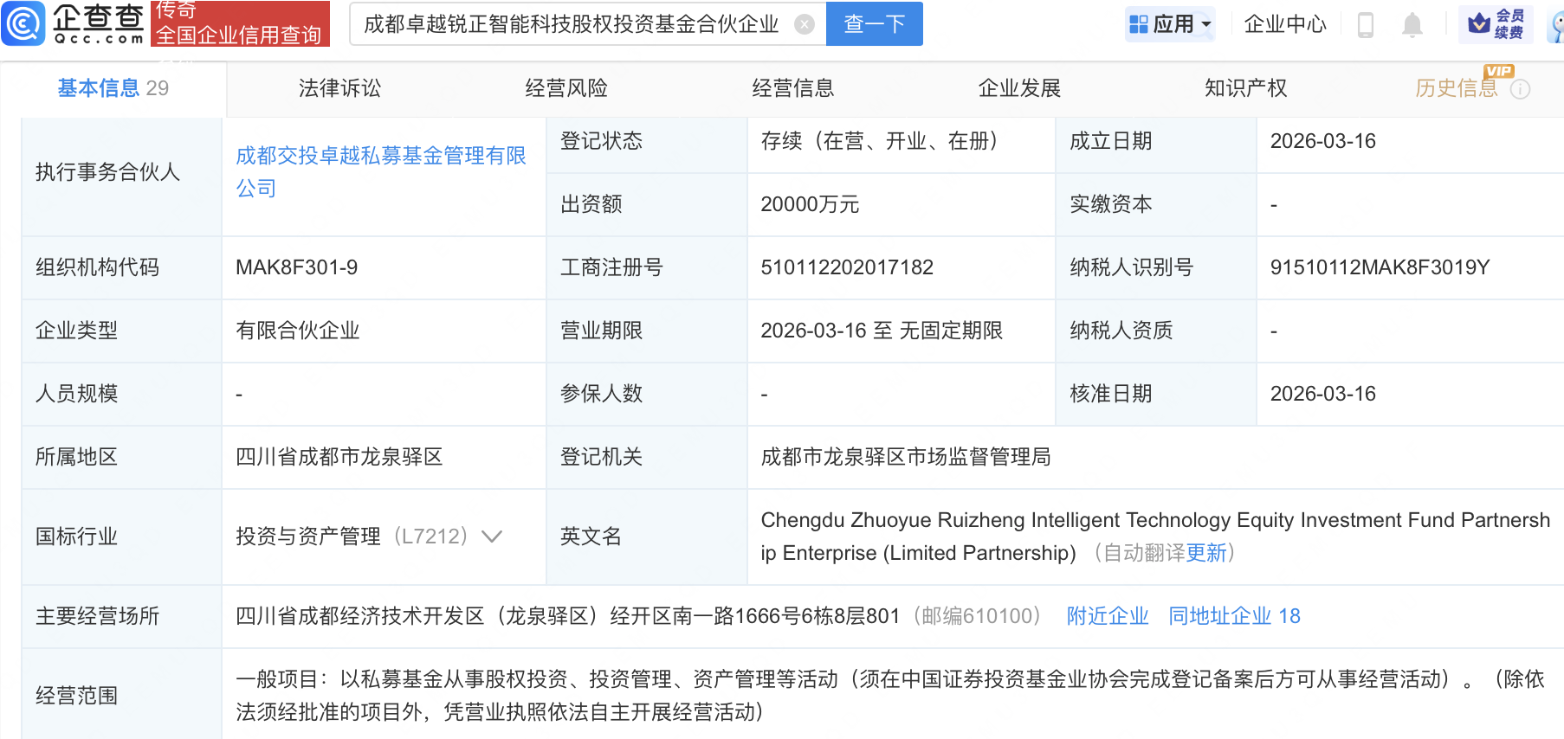This screenshot has width=1564, height=739.
Task: Click the 更新 translation link
Action: click(x=1206, y=553)
